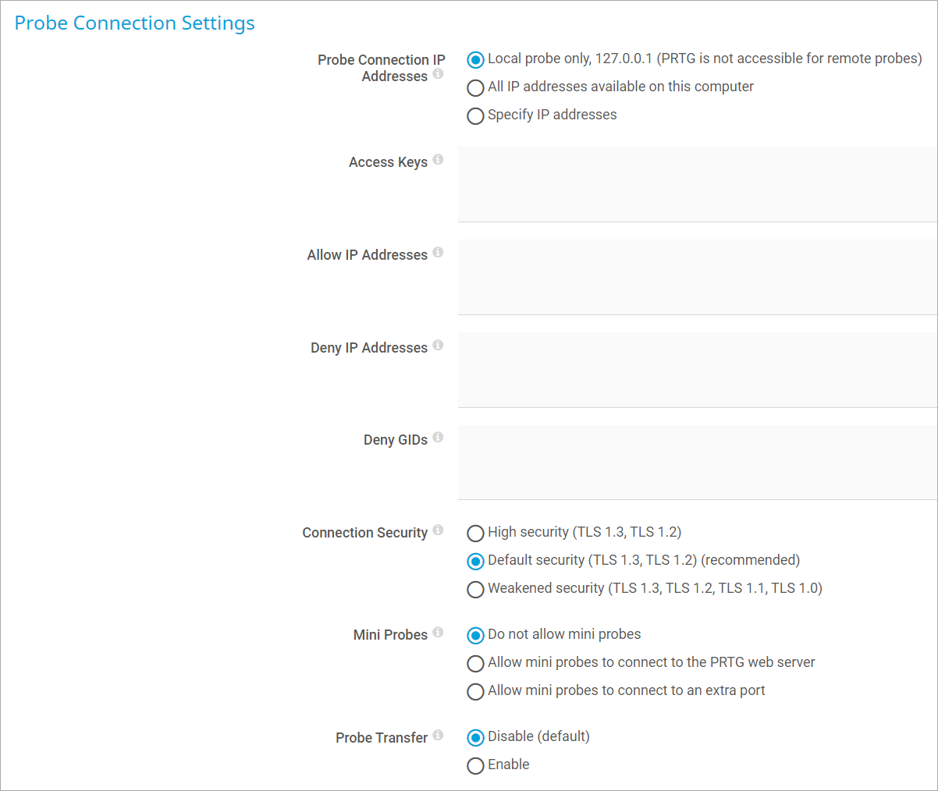This screenshot has width=938, height=791.
Task: Click the Probe Transfer help icon
Action: [x=438, y=736]
